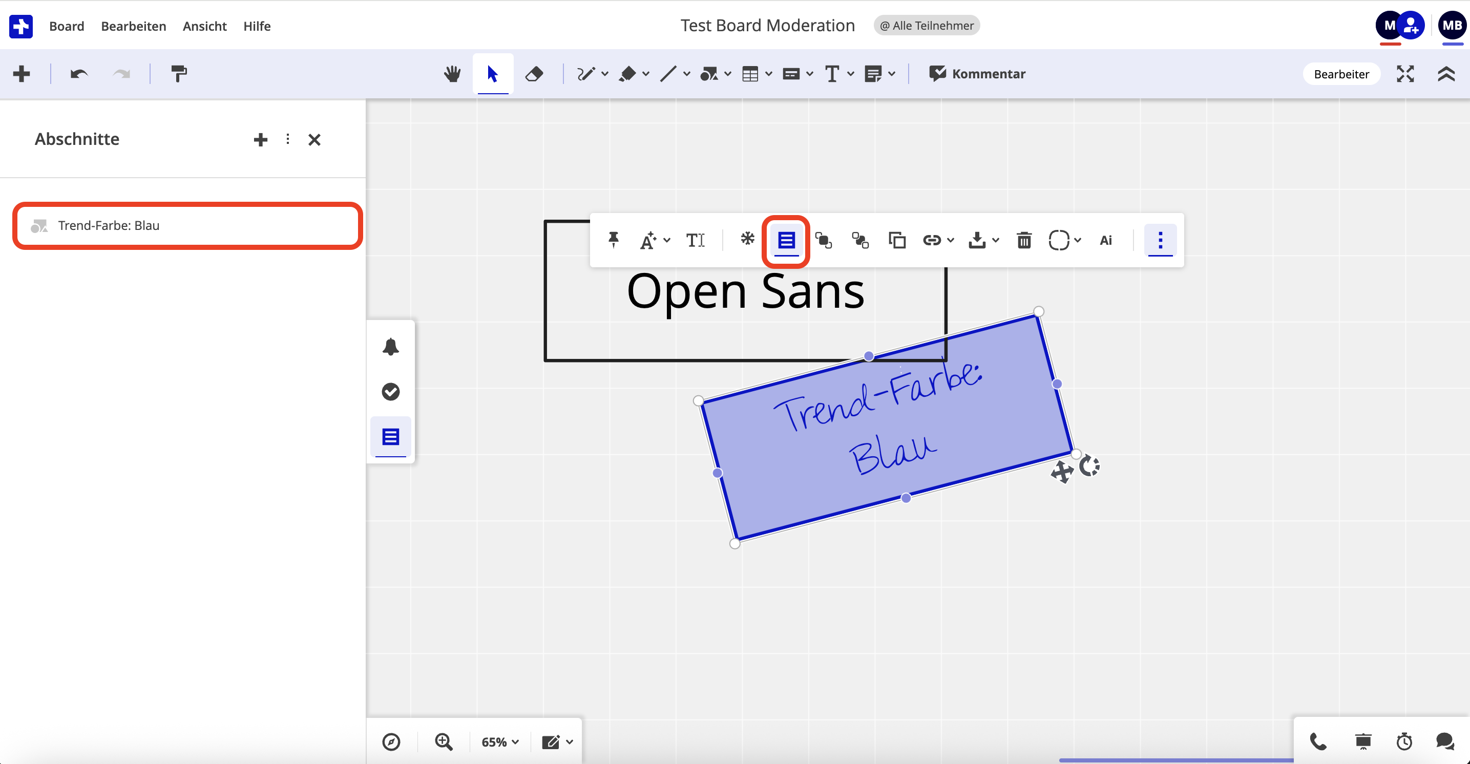Open the Bearbeiten menu
The height and width of the screenshot is (764, 1470).
(x=134, y=26)
